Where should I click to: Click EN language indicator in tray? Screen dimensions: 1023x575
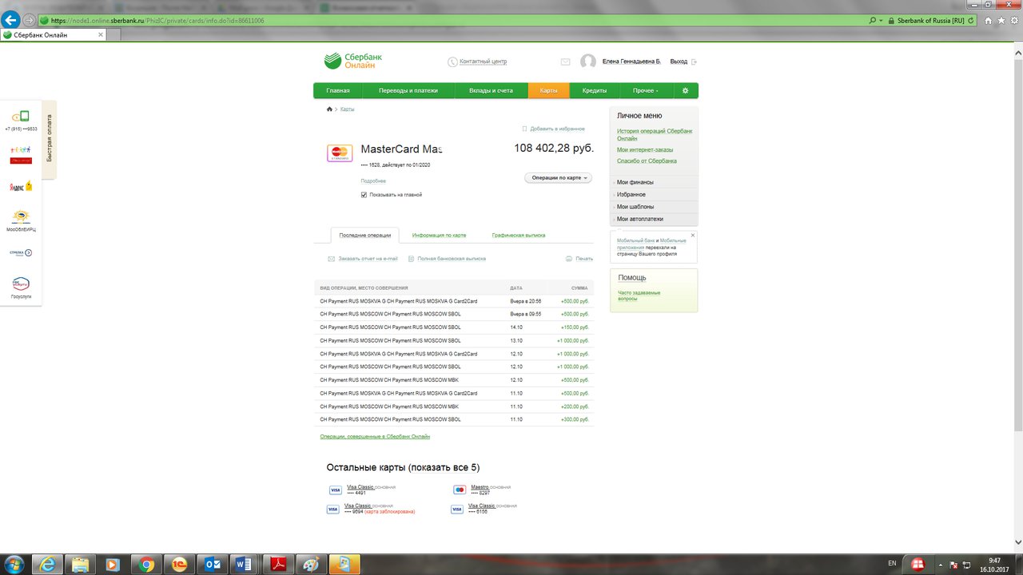[892, 565]
